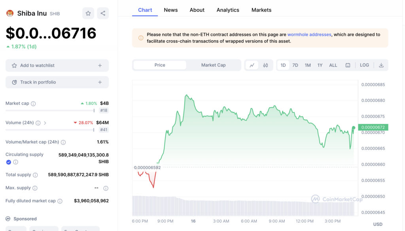Click the info icon next to Market cap
The image size is (405, 231).
[x=33, y=104]
